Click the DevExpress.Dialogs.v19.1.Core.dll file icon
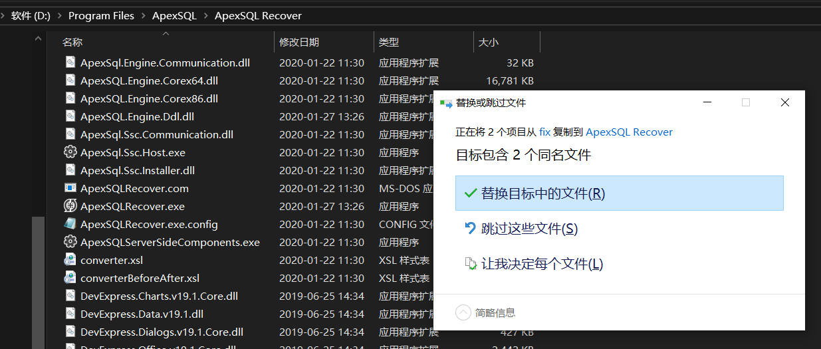 tap(70, 332)
